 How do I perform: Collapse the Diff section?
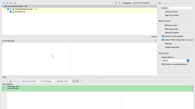point(2,77)
